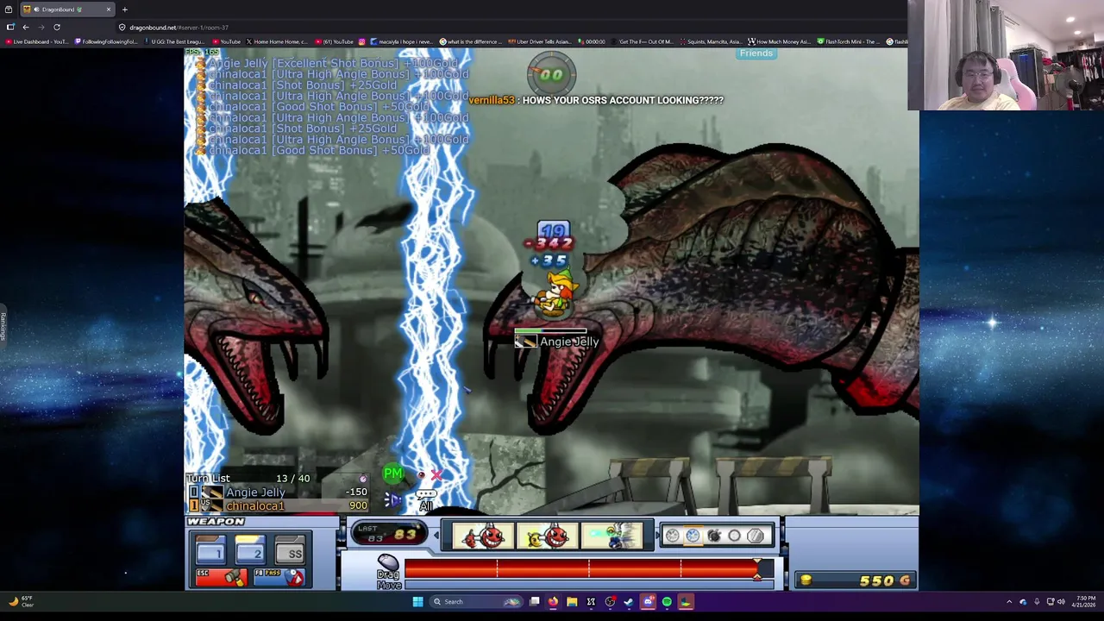Click the All chat bubble icon
The image size is (1104, 621).
tap(426, 500)
